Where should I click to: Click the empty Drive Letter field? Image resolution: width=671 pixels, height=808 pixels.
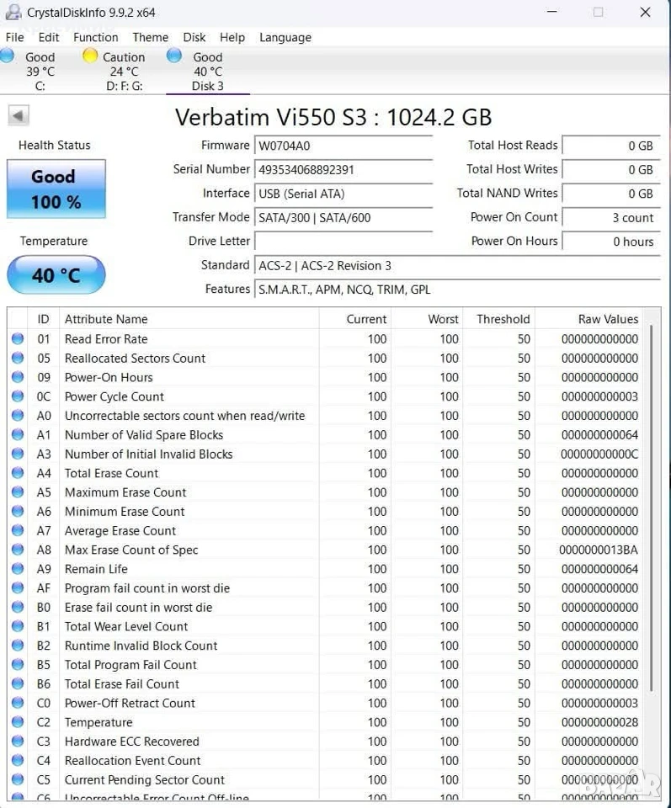(343, 242)
